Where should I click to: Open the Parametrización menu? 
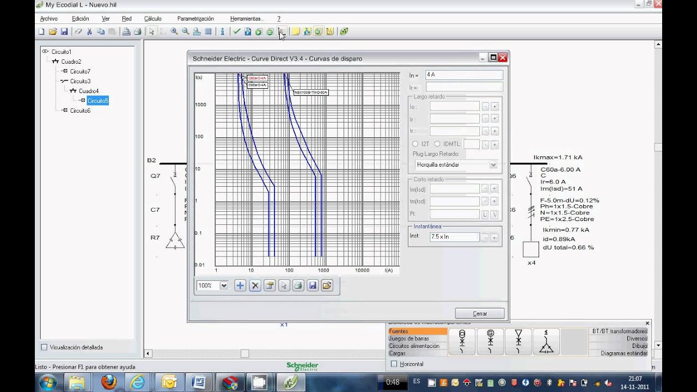[x=195, y=19]
